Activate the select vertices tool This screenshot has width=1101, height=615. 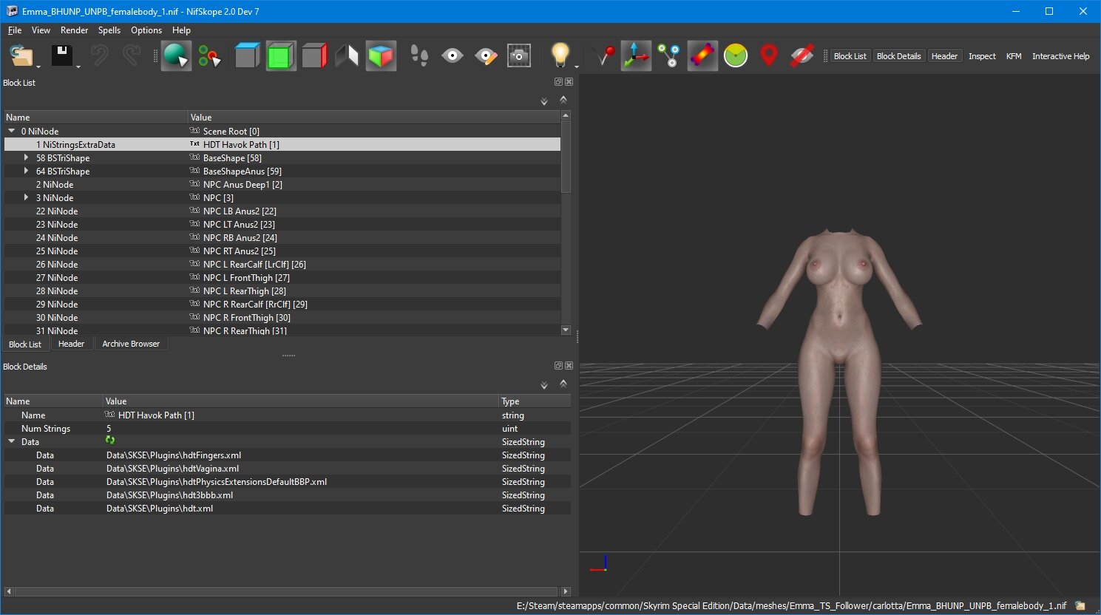pos(210,56)
